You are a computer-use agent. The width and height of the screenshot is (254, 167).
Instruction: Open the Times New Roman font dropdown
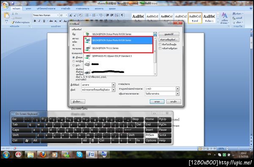coord(58,15)
